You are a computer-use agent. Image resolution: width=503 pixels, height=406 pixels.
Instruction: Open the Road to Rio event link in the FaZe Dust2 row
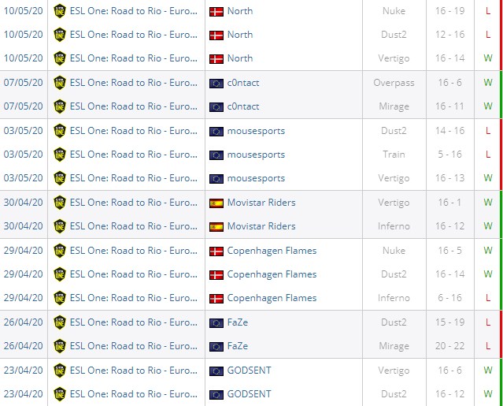[x=134, y=322]
